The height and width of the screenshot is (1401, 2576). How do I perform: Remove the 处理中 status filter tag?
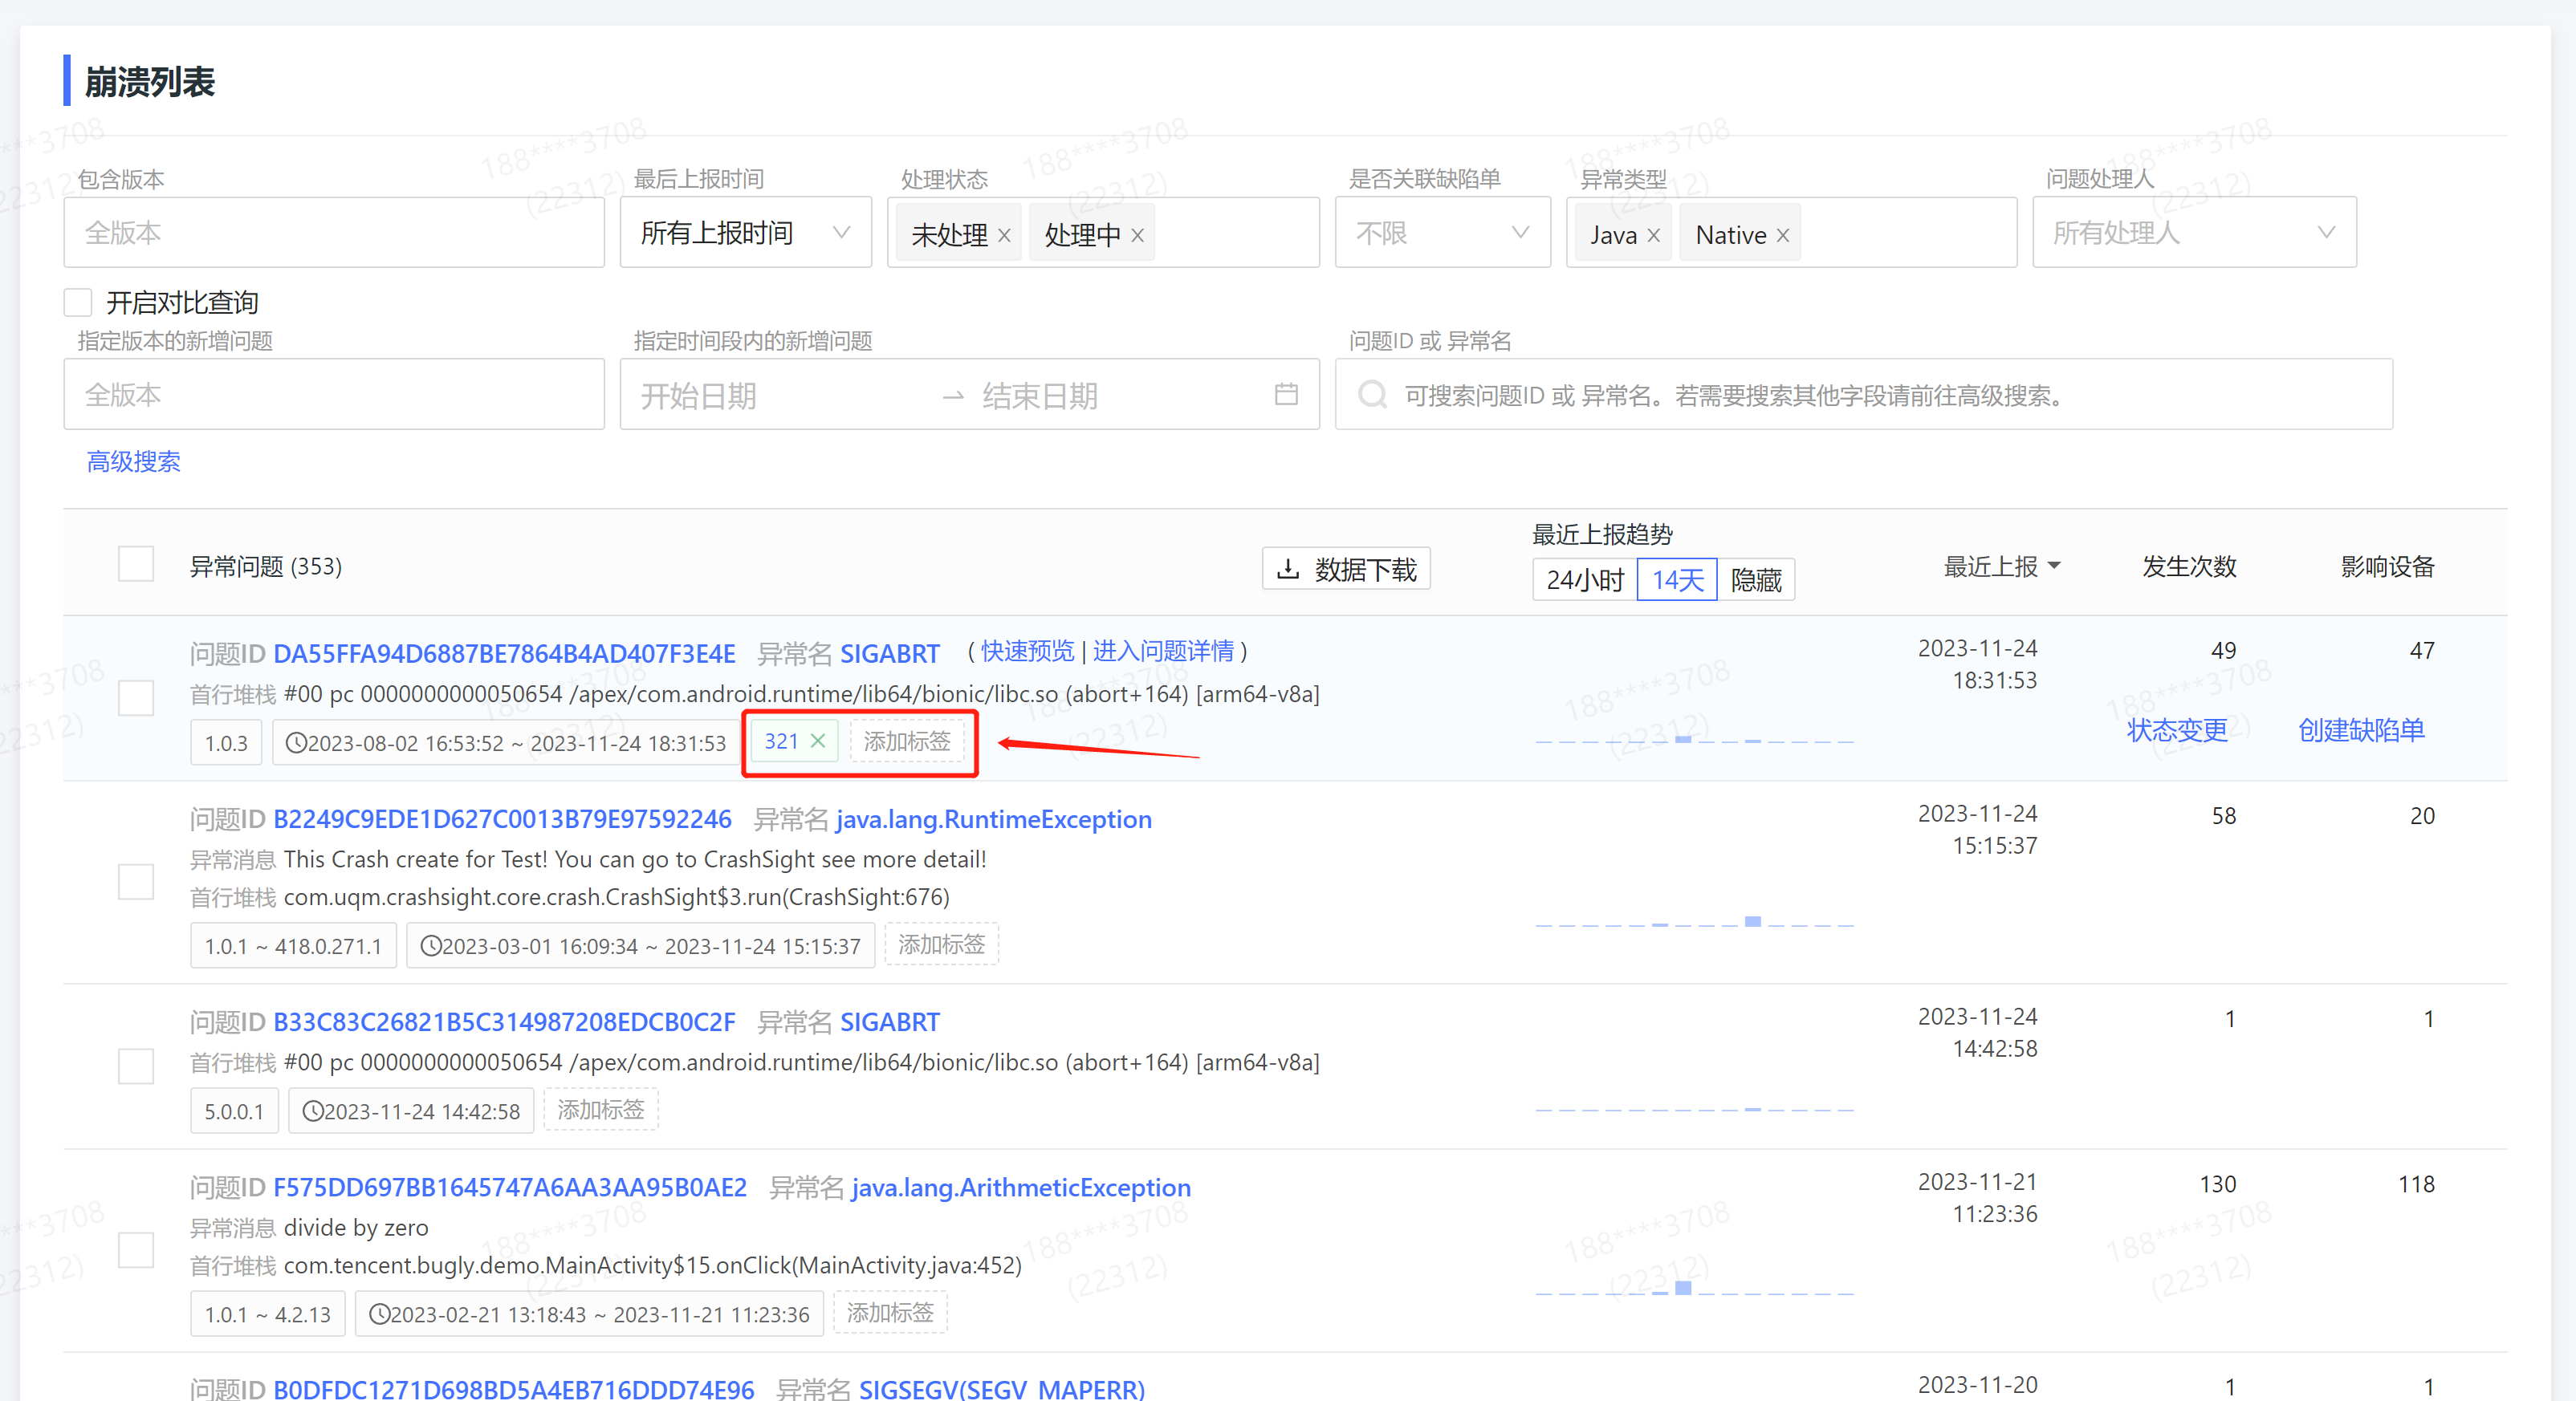1137,235
